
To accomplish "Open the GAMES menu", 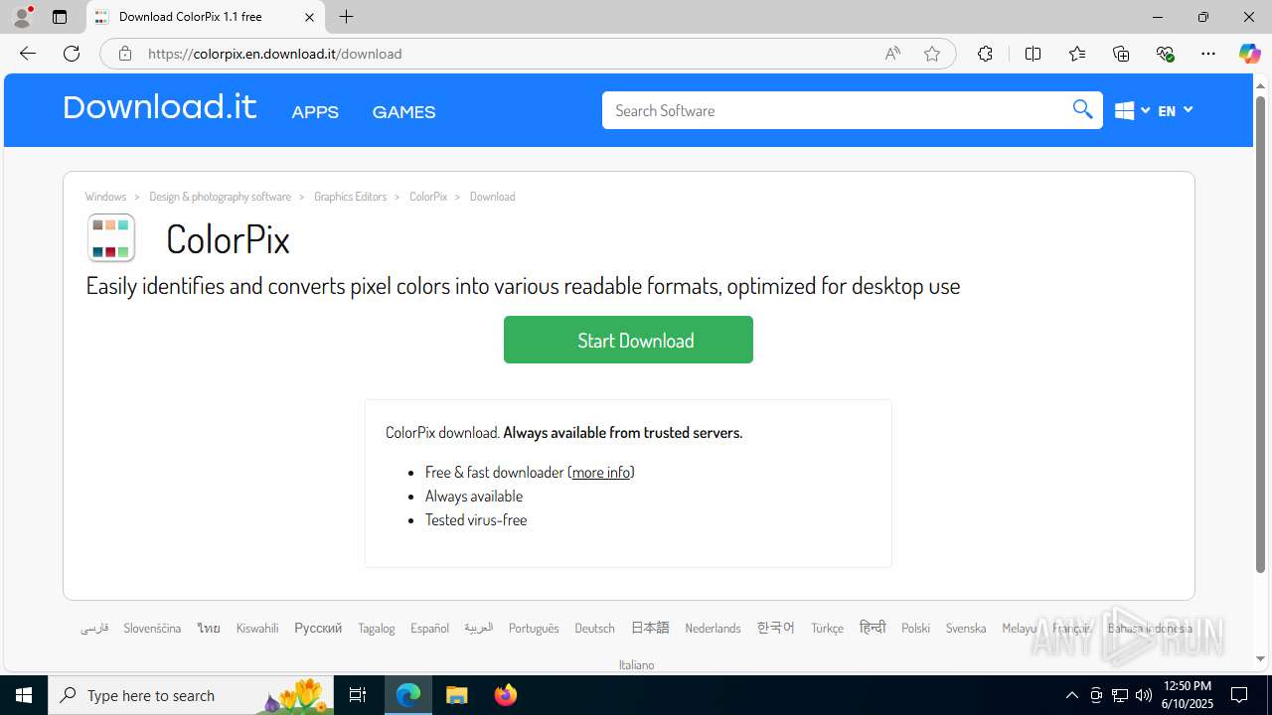I will (x=403, y=112).
